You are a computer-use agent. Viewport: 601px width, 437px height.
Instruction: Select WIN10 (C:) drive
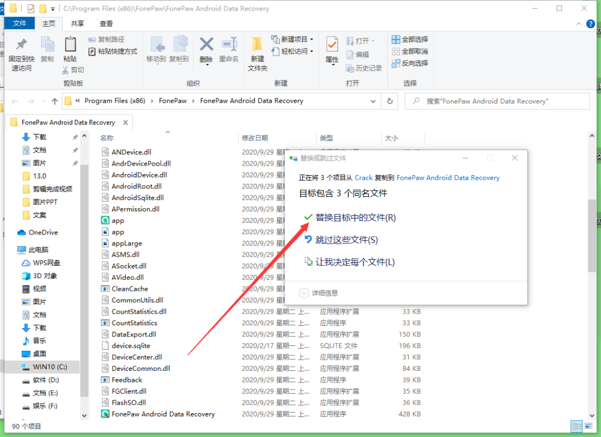pos(45,366)
